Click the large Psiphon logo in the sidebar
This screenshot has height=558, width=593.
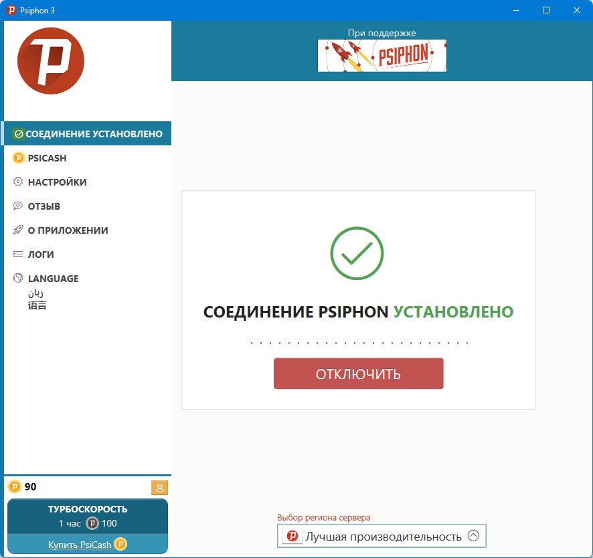click(51, 61)
